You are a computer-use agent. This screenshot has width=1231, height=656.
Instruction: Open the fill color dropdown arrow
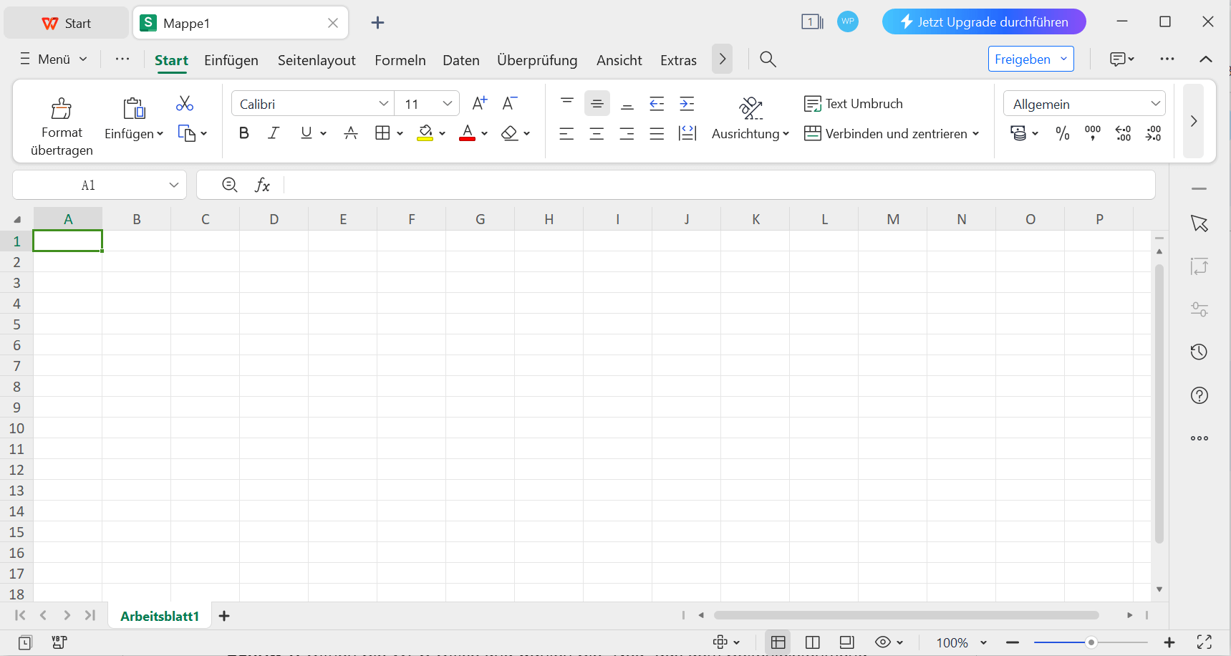442,133
